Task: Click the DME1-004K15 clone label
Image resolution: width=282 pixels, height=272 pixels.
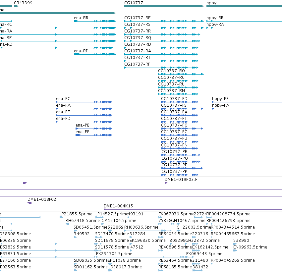Action: point(118,206)
